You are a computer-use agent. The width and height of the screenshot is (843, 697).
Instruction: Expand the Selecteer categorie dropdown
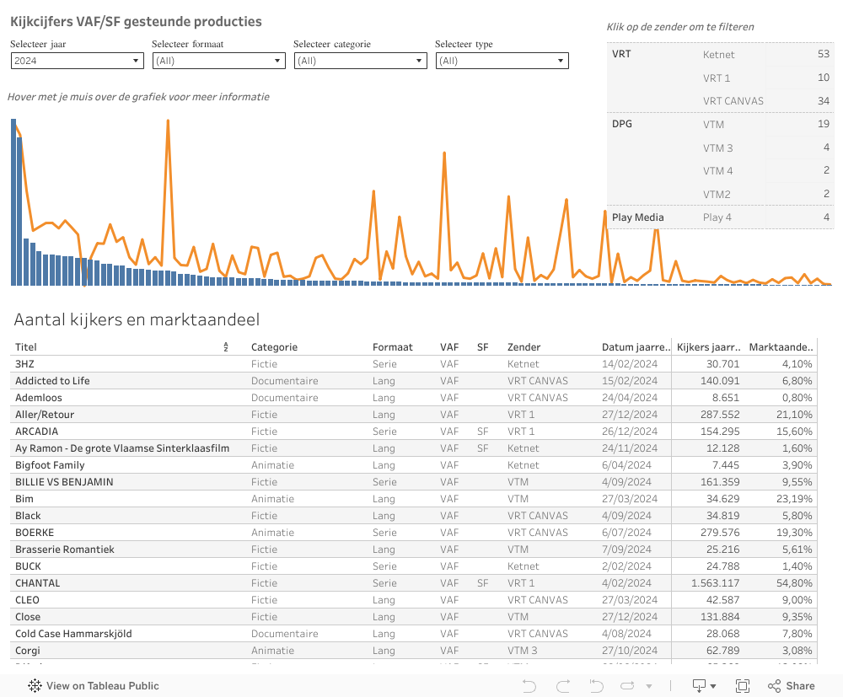click(x=360, y=61)
